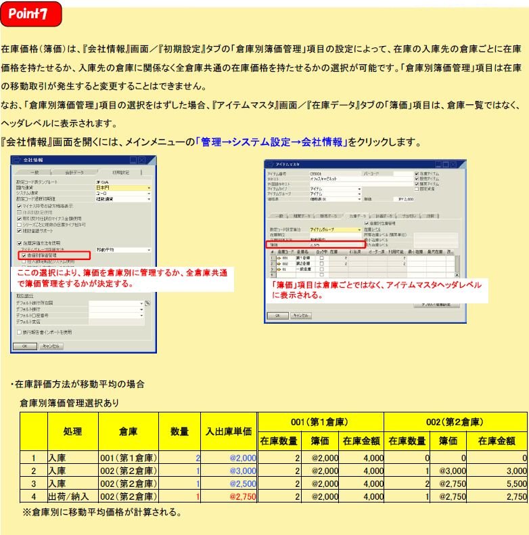The image size is (529, 535).
Task: Click the アイテムマスタ window title bar icon
Action: click(271, 164)
